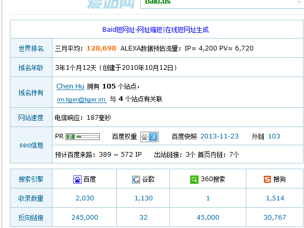Image resolution: width=304 pixels, height=228 pixels.
Task: Click the 域名年龄 row label
Action: click(31, 68)
